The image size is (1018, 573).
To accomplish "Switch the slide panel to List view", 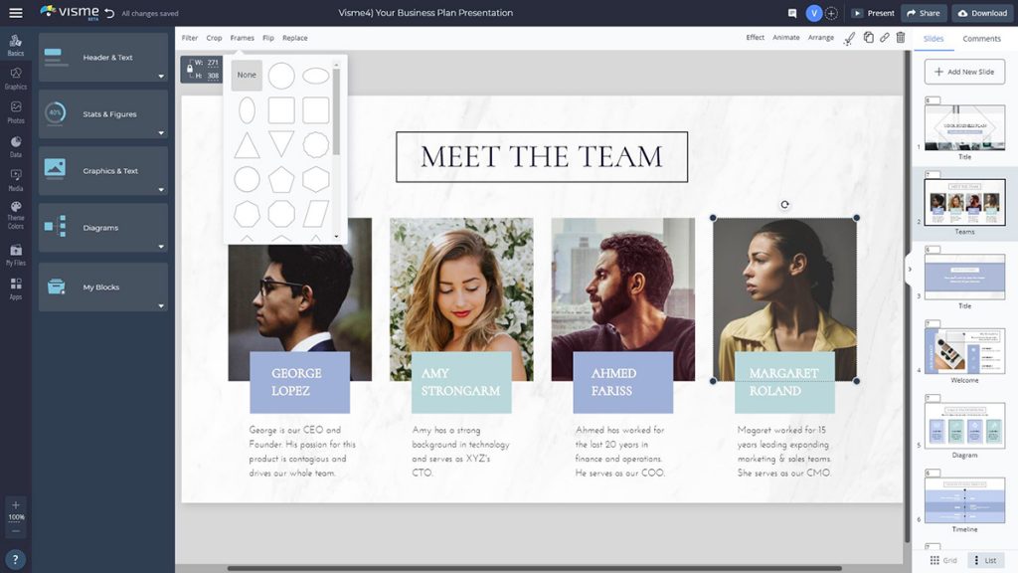I will (987, 559).
